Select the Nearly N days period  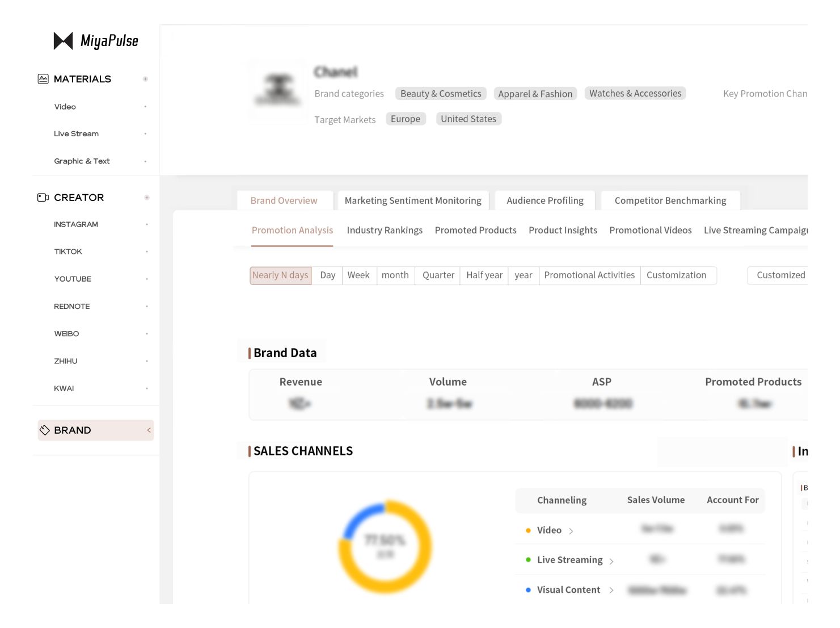[280, 275]
